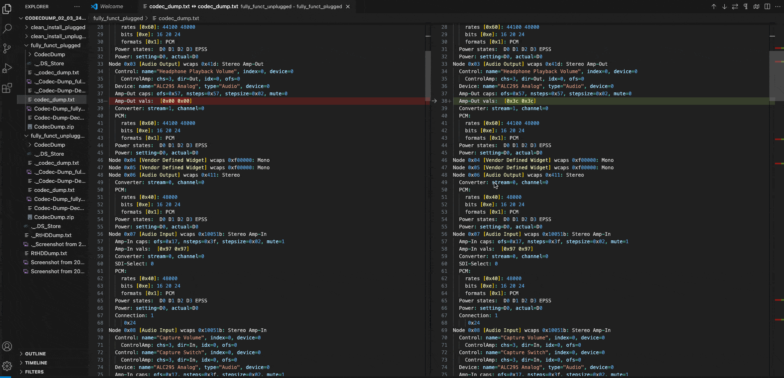Split the editor to the right
Screen dimensions: 784x378
(x=767, y=7)
